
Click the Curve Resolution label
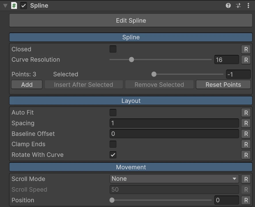click(36, 60)
